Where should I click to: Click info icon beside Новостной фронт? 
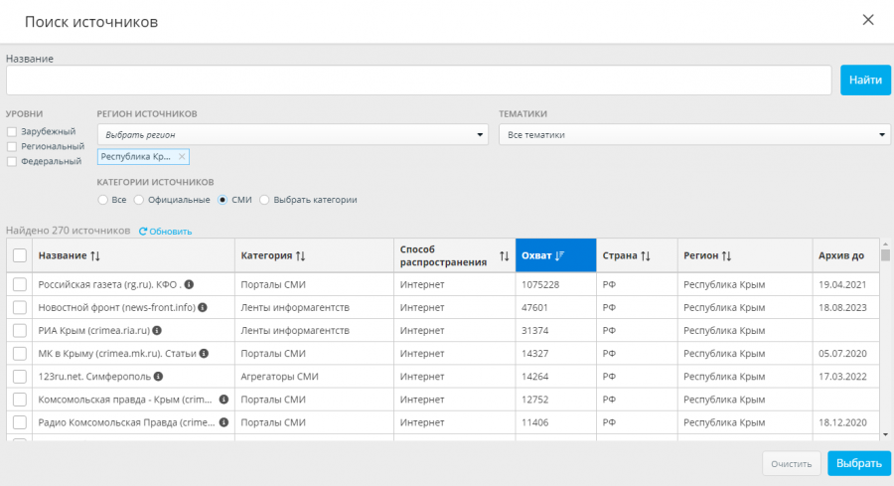point(203,307)
